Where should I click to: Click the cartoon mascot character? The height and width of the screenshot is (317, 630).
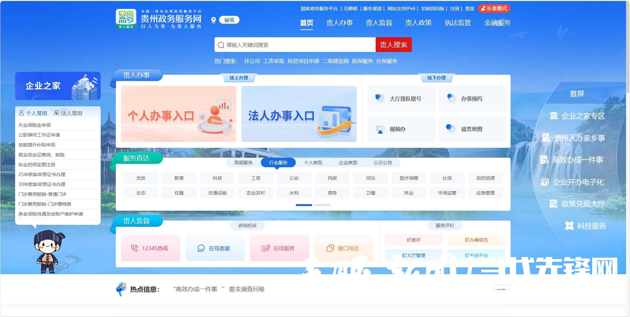50,252
